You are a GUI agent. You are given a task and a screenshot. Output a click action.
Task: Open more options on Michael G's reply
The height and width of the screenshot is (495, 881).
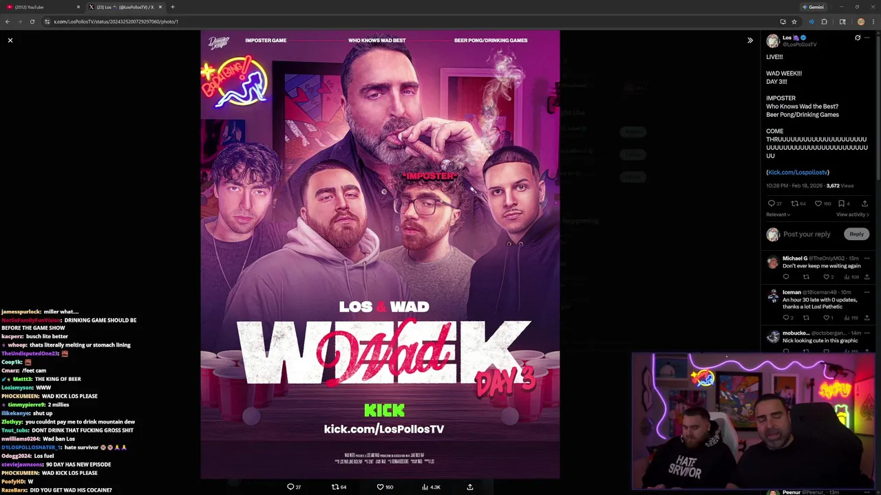867,258
